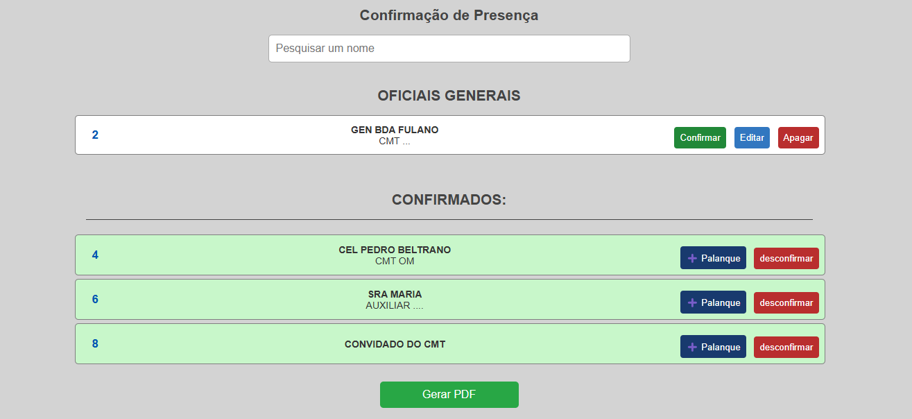Screen dimensions: 912x419
Task: Unconfirm CEL PEDRO BELTRANO
Action: point(786,259)
